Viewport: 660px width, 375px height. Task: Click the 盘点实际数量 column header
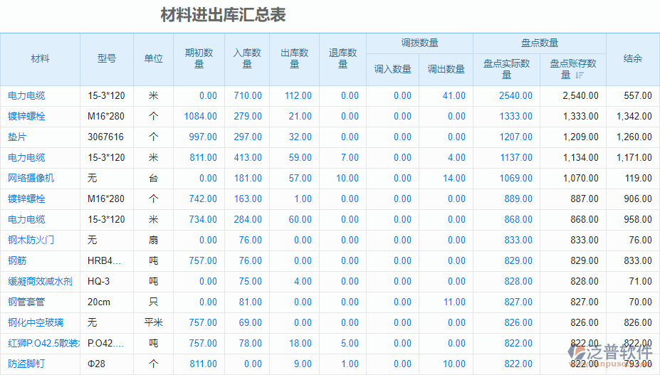click(506, 69)
